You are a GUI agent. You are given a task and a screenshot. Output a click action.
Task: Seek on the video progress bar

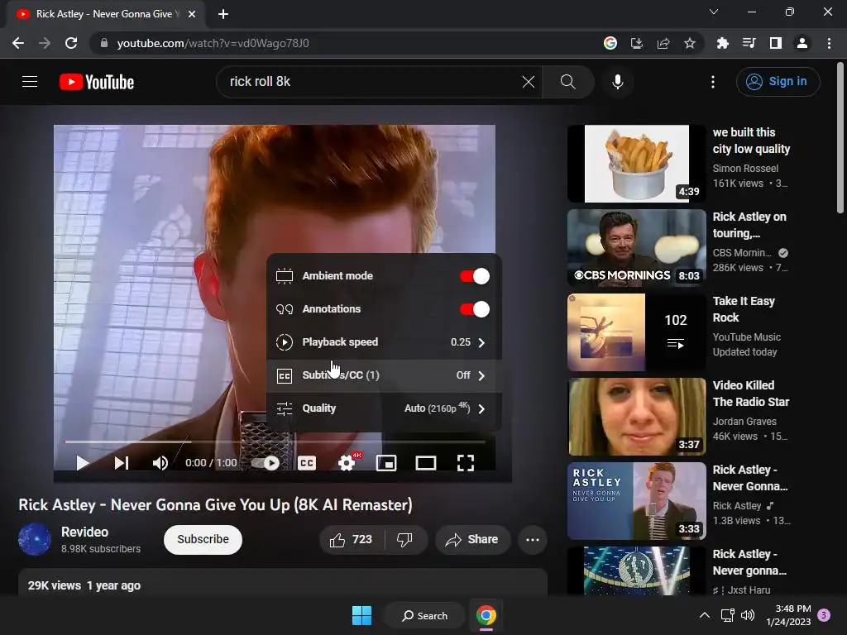tap(275, 442)
